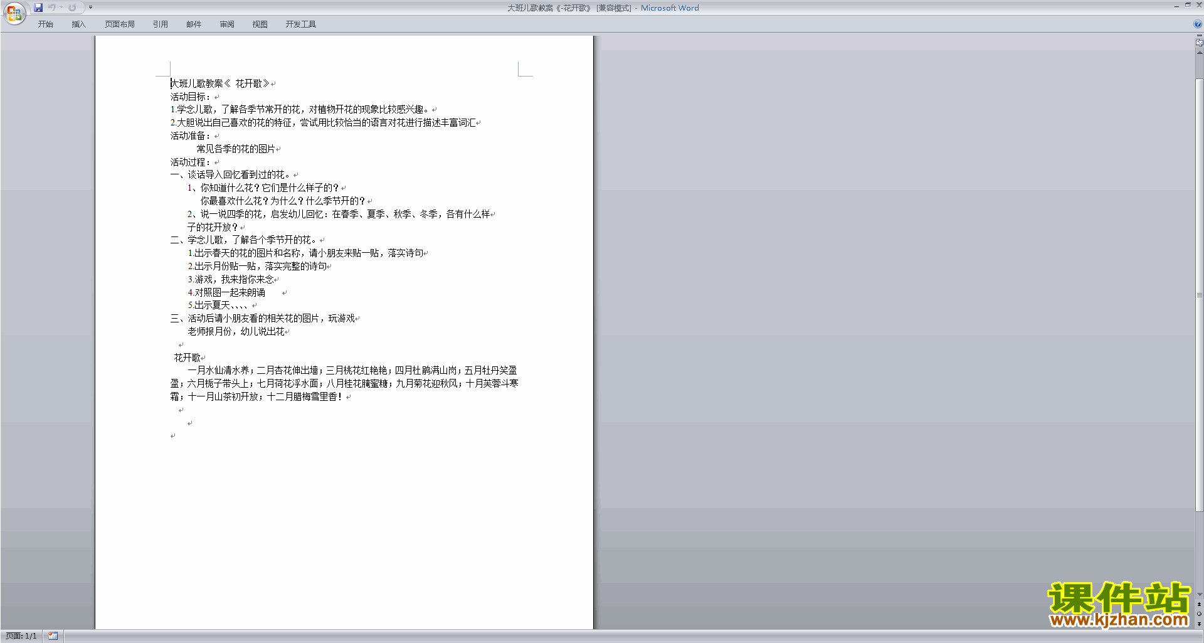Open the 开始 ribbon tab
This screenshot has width=1204, height=643.
point(46,24)
